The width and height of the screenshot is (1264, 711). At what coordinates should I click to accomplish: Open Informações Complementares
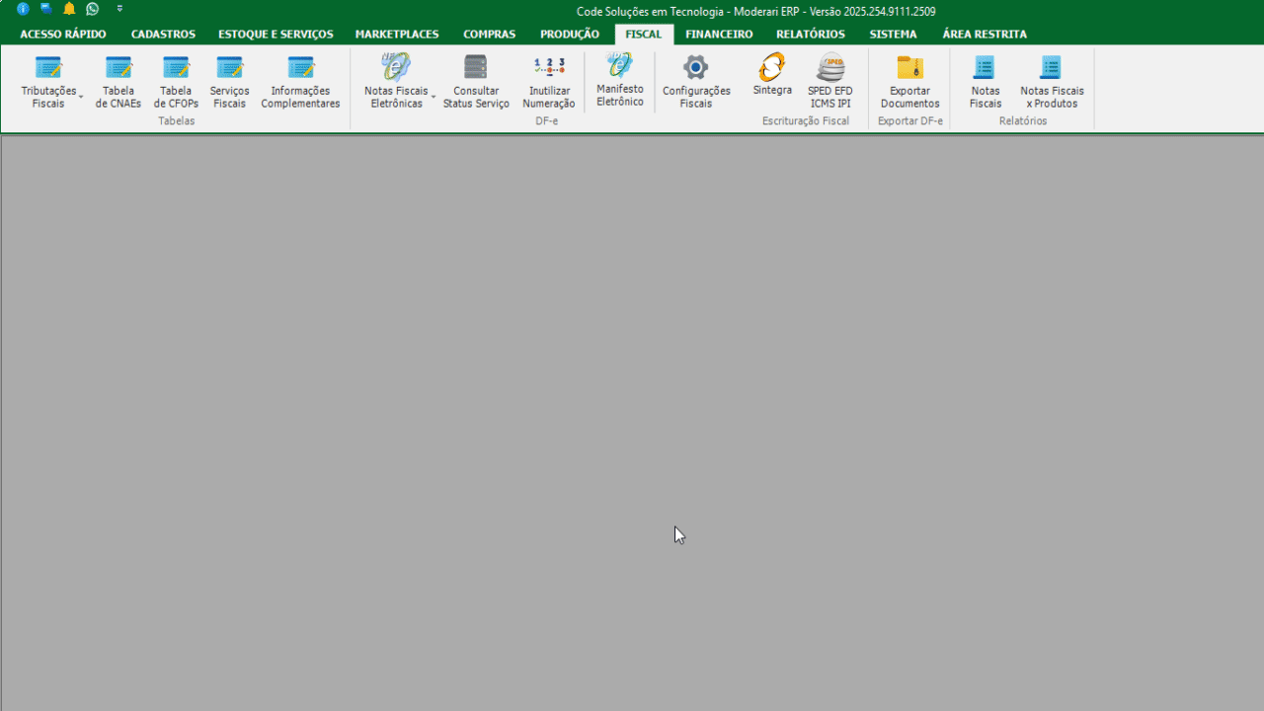click(x=300, y=81)
